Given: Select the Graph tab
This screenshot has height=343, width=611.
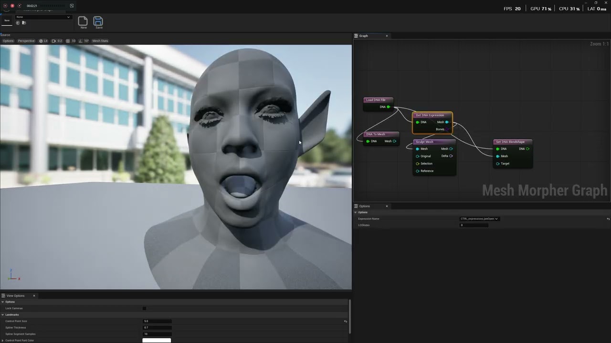Looking at the screenshot, I should pyautogui.click(x=364, y=36).
